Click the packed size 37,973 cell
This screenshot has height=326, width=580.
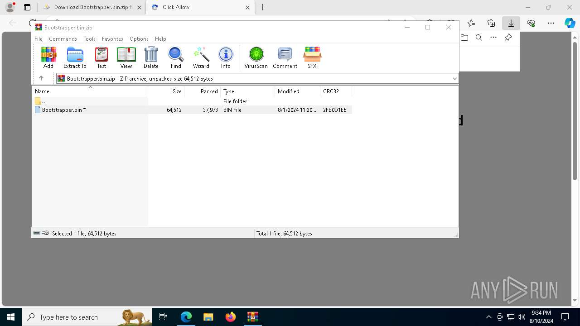tap(210, 110)
